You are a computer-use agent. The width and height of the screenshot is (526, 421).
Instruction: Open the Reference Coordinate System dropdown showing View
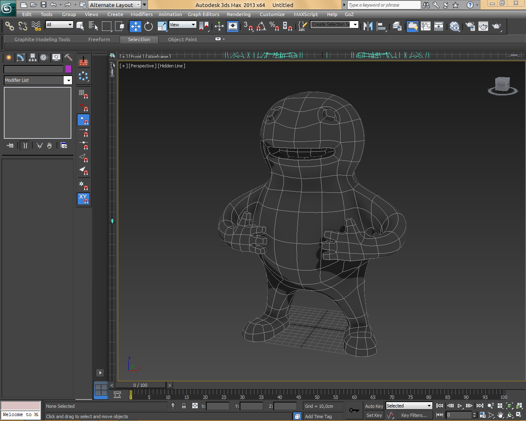click(182, 25)
